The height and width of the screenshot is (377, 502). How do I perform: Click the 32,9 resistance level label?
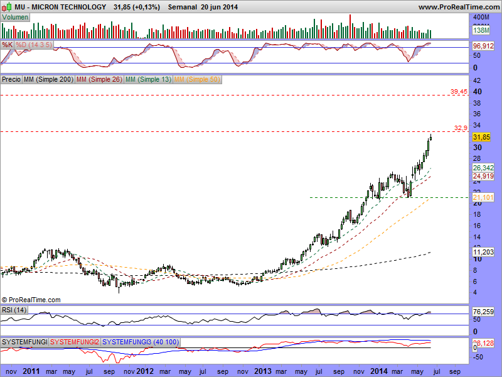[x=461, y=128]
